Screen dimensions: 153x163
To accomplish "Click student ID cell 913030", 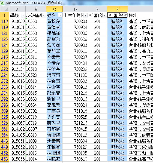I will 17,21.
